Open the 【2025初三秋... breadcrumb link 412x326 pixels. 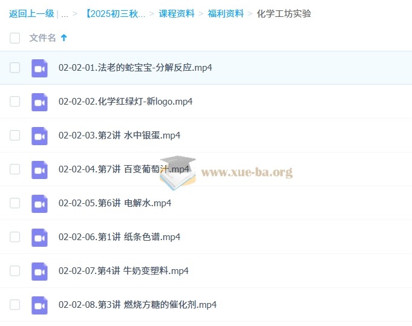point(115,13)
